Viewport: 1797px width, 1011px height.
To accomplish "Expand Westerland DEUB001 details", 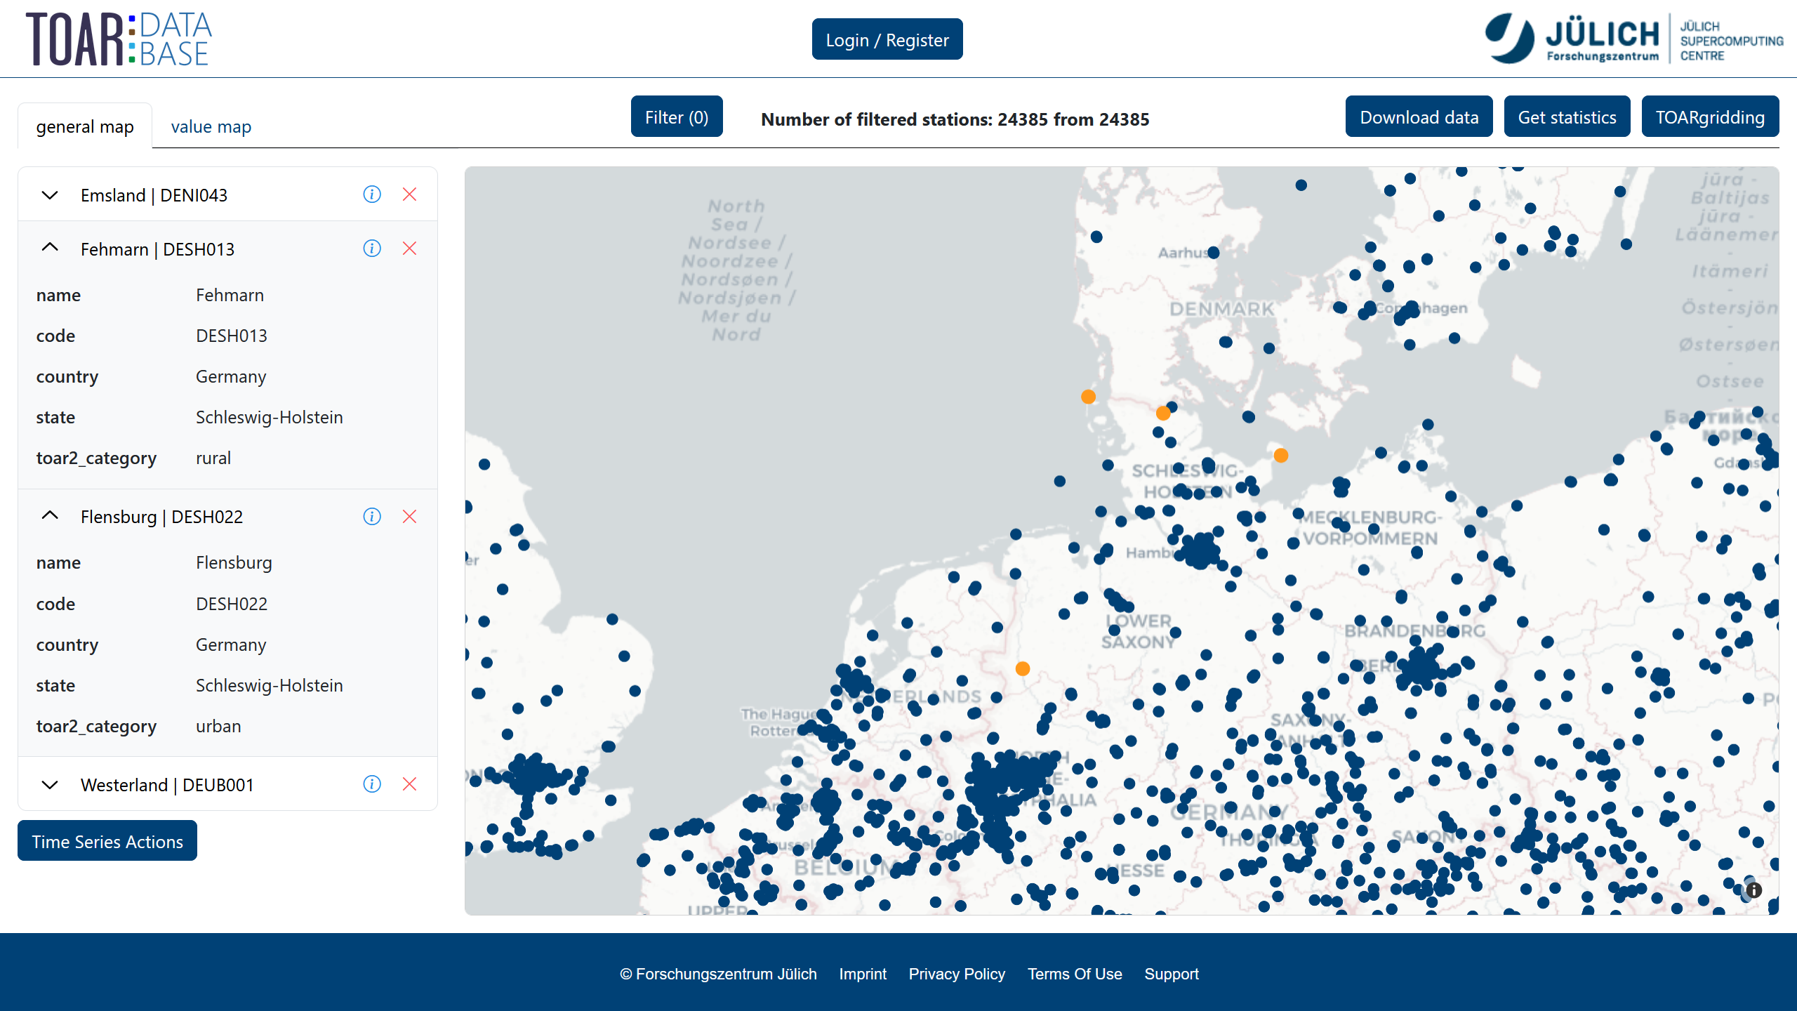I will coord(50,785).
